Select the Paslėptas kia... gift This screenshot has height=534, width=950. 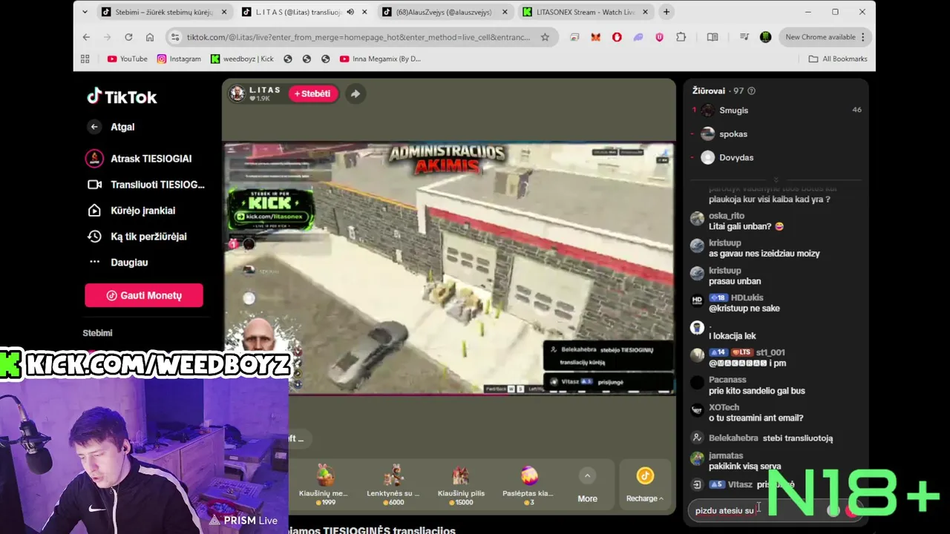pos(528,484)
